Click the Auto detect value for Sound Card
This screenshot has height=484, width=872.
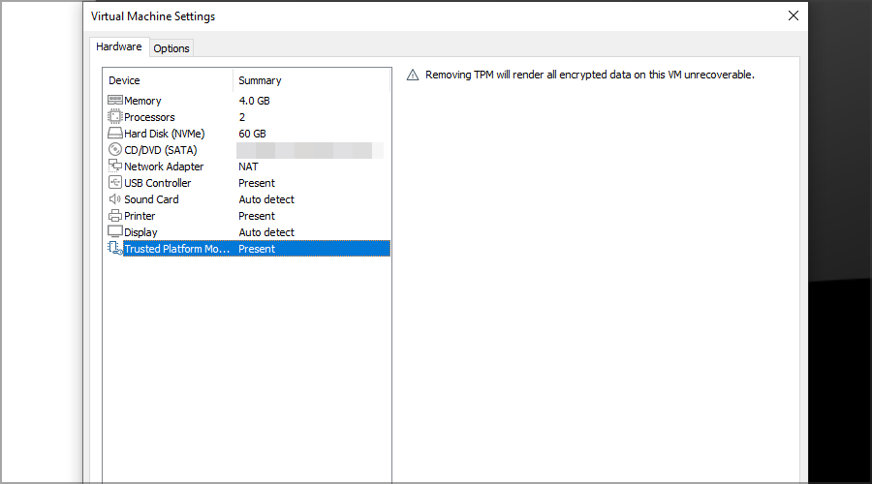pos(266,199)
